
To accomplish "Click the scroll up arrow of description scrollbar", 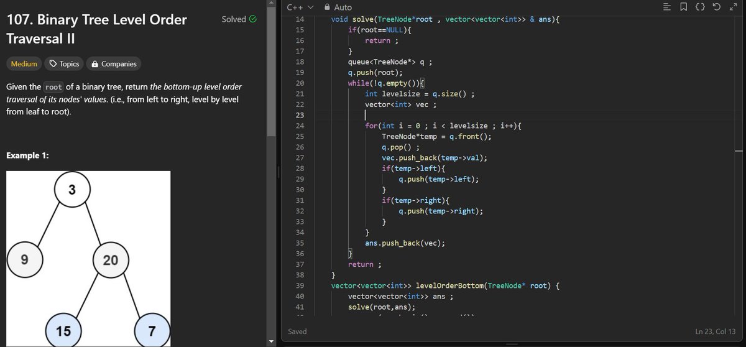I will (270, 4).
